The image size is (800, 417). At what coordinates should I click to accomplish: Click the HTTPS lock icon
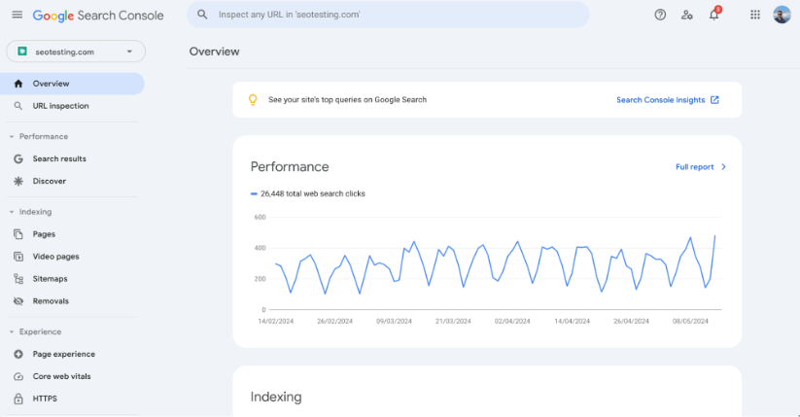click(18, 399)
